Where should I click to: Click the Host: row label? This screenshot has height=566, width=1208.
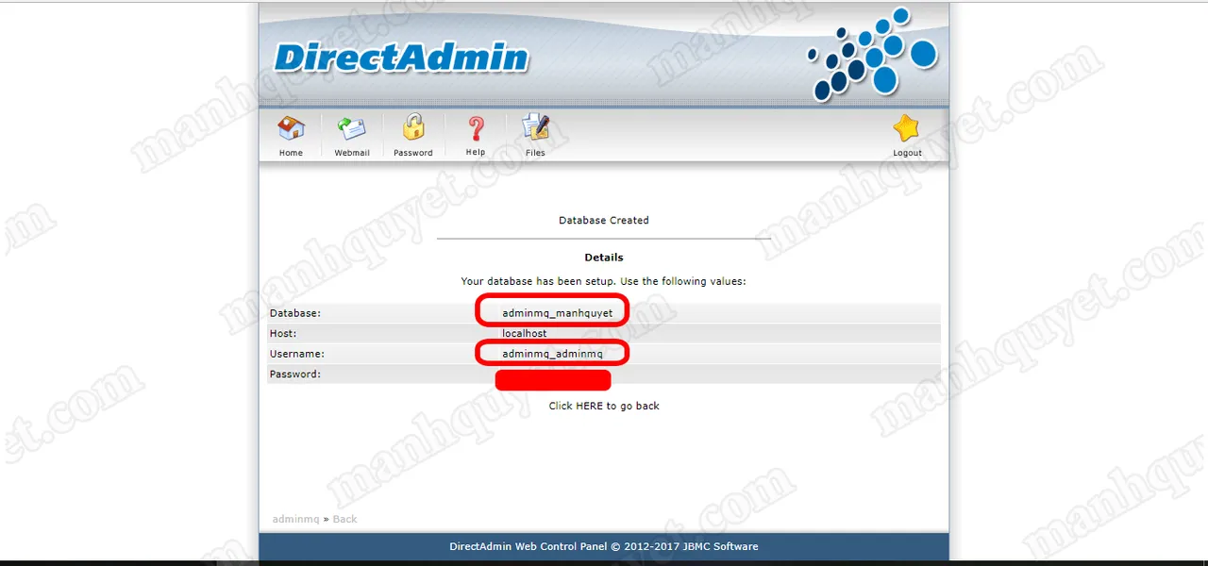283,333
